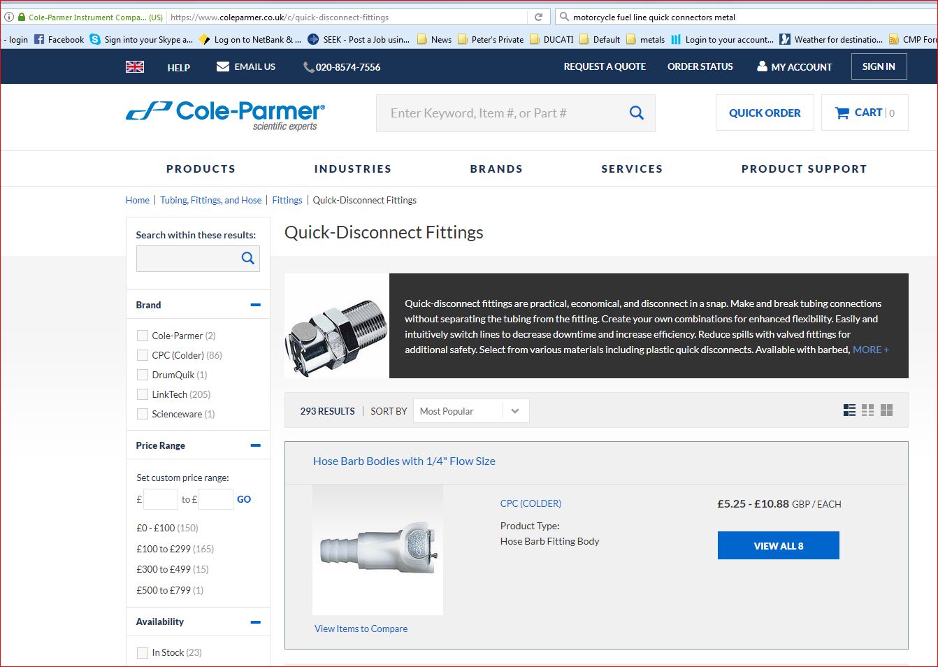Click the magnifier in the keyword search box

pos(636,113)
